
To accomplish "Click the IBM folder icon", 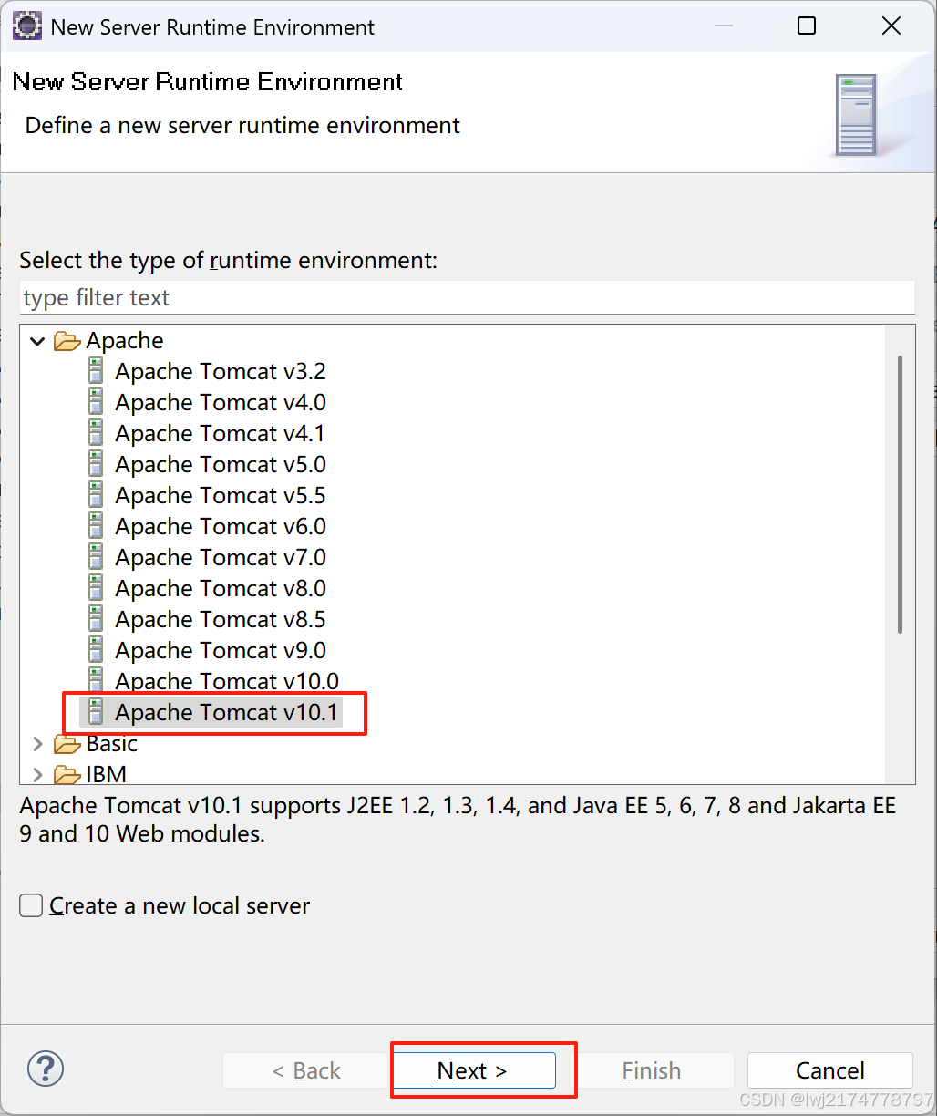I will (x=67, y=775).
